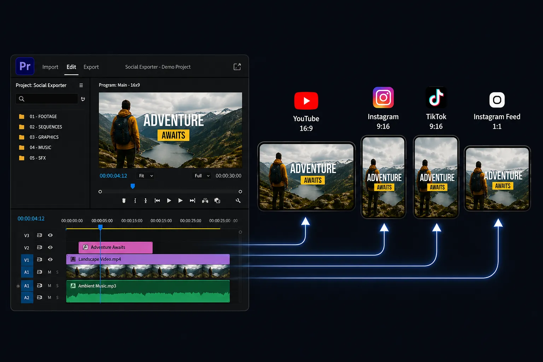Mute the A1 track directly below V1
This screenshot has height=362, width=543.
(x=49, y=272)
